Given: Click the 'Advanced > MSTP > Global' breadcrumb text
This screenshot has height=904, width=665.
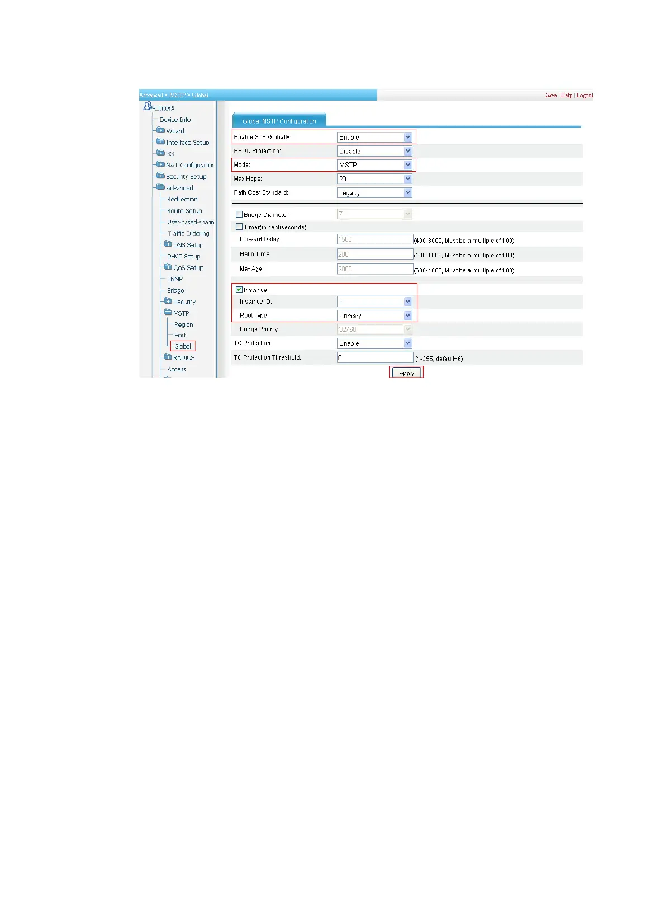Looking at the screenshot, I should [x=174, y=95].
